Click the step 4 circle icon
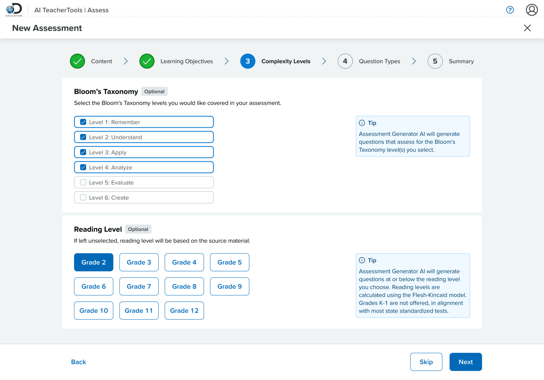Screen dimensions: 544x380 345,61
